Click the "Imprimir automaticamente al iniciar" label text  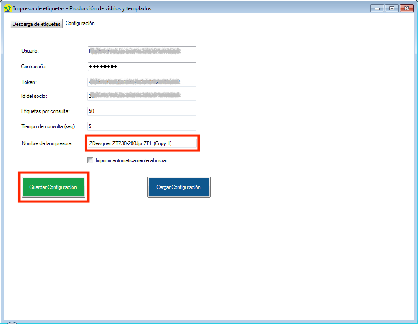(x=131, y=160)
